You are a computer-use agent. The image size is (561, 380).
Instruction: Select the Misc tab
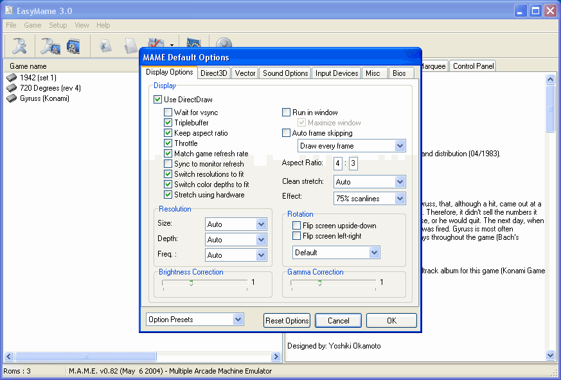point(375,73)
